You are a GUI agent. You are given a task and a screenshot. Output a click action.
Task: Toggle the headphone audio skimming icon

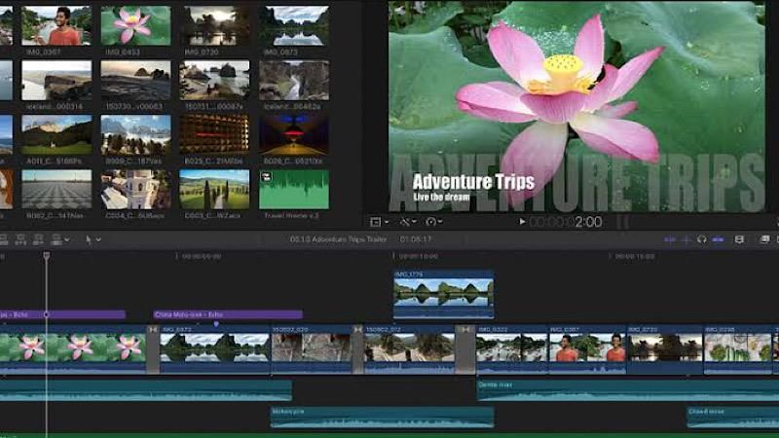(x=701, y=239)
